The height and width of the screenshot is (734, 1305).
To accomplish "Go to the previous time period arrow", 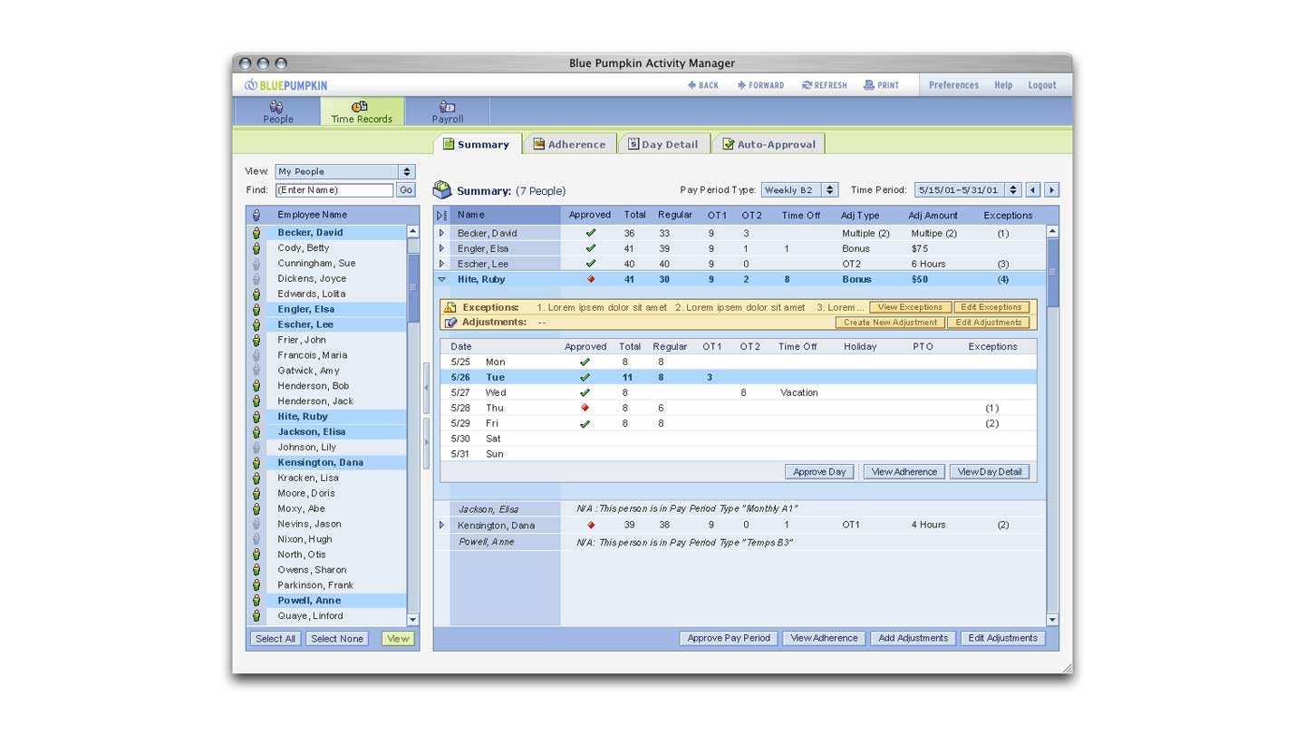I will (x=1033, y=190).
